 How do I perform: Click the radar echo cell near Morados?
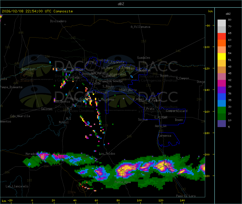tap(42, 156)
